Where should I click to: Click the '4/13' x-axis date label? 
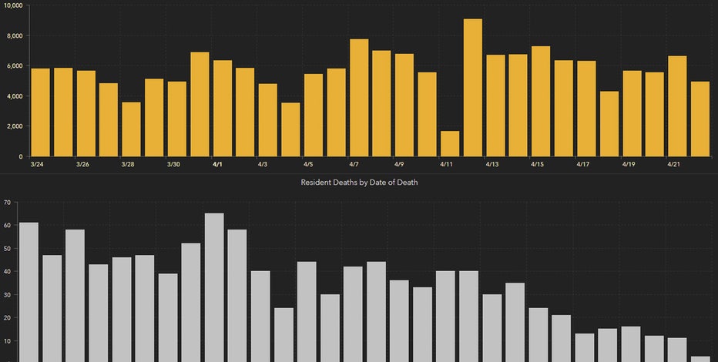click(492, 164)
